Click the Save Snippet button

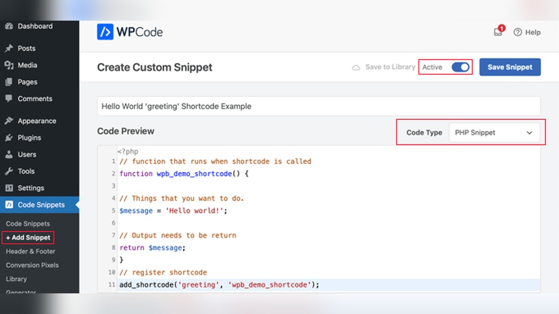click(x=510, y=67)
